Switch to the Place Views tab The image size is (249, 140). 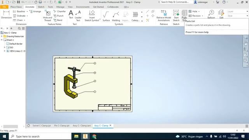click(x=16, y=7)
